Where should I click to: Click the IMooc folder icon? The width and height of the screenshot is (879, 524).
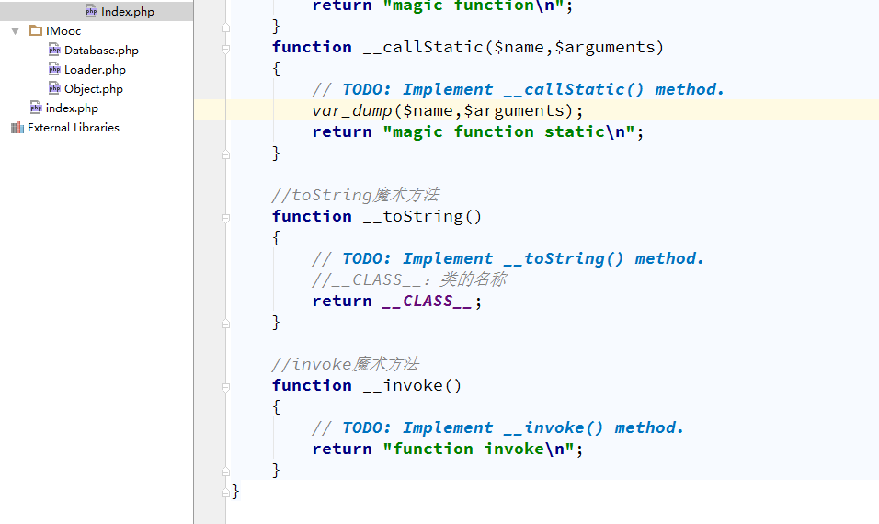(36, 30)
